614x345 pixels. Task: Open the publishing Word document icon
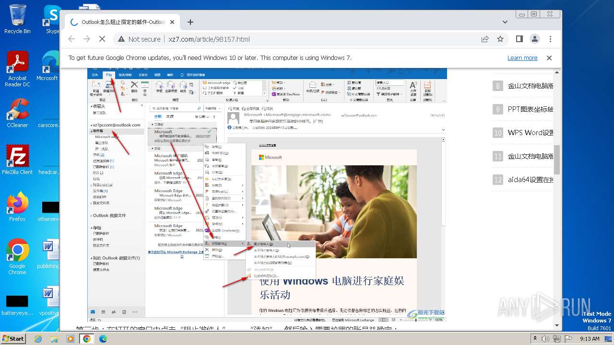[48, 254]
